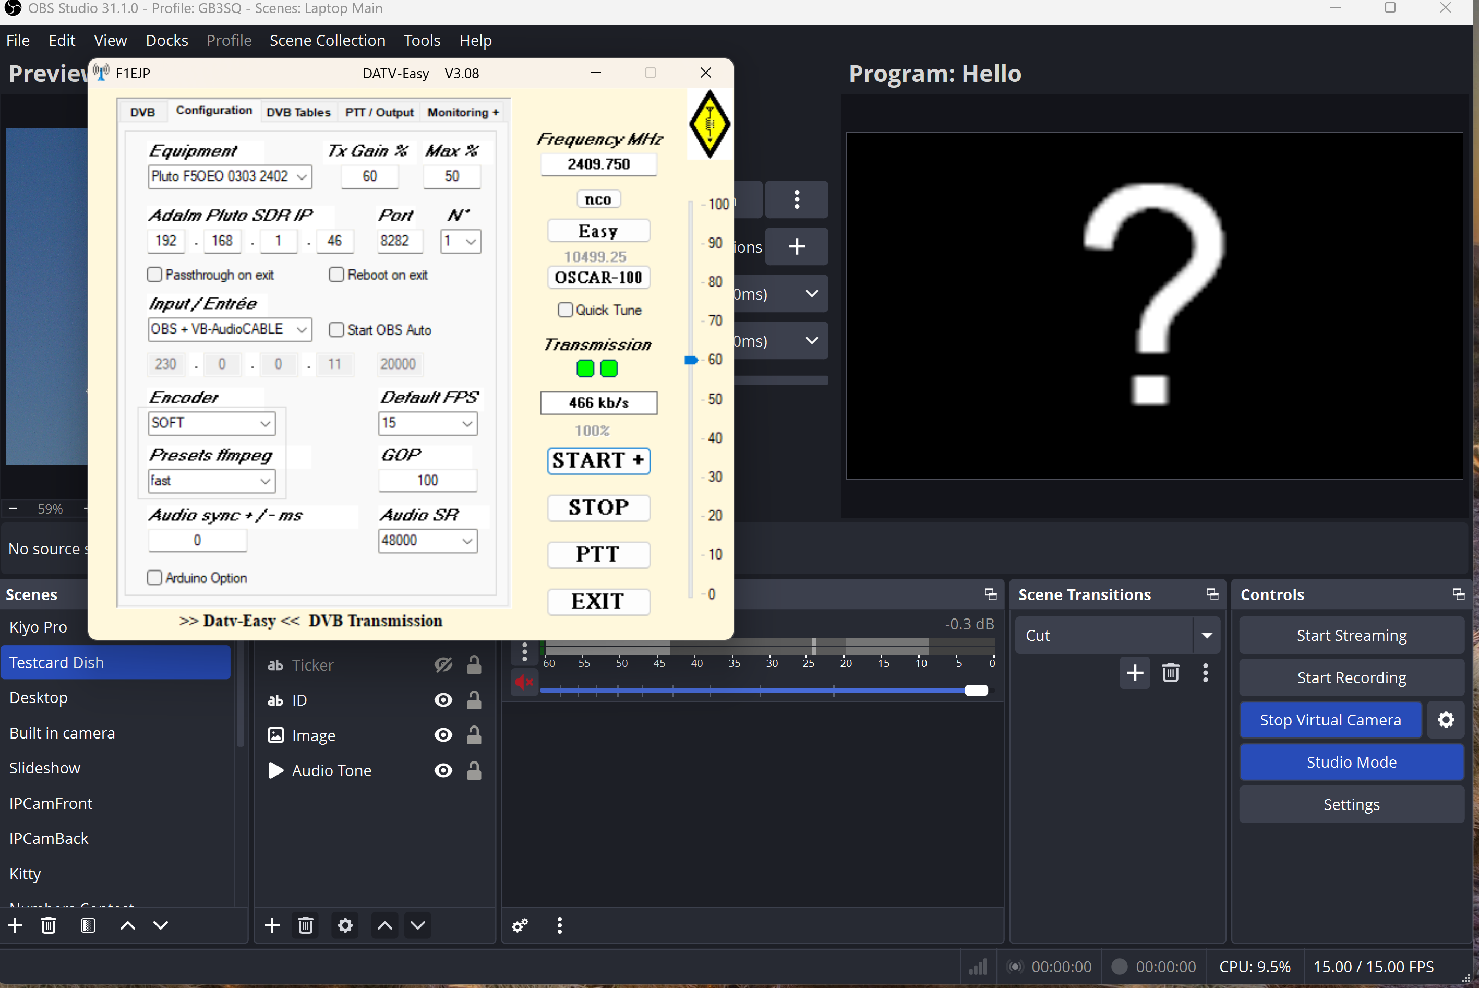Image resolution: width=1479 pixels, height=988 pixels.
Task: Open the Cut transition dropdown
Action: 1206,635
